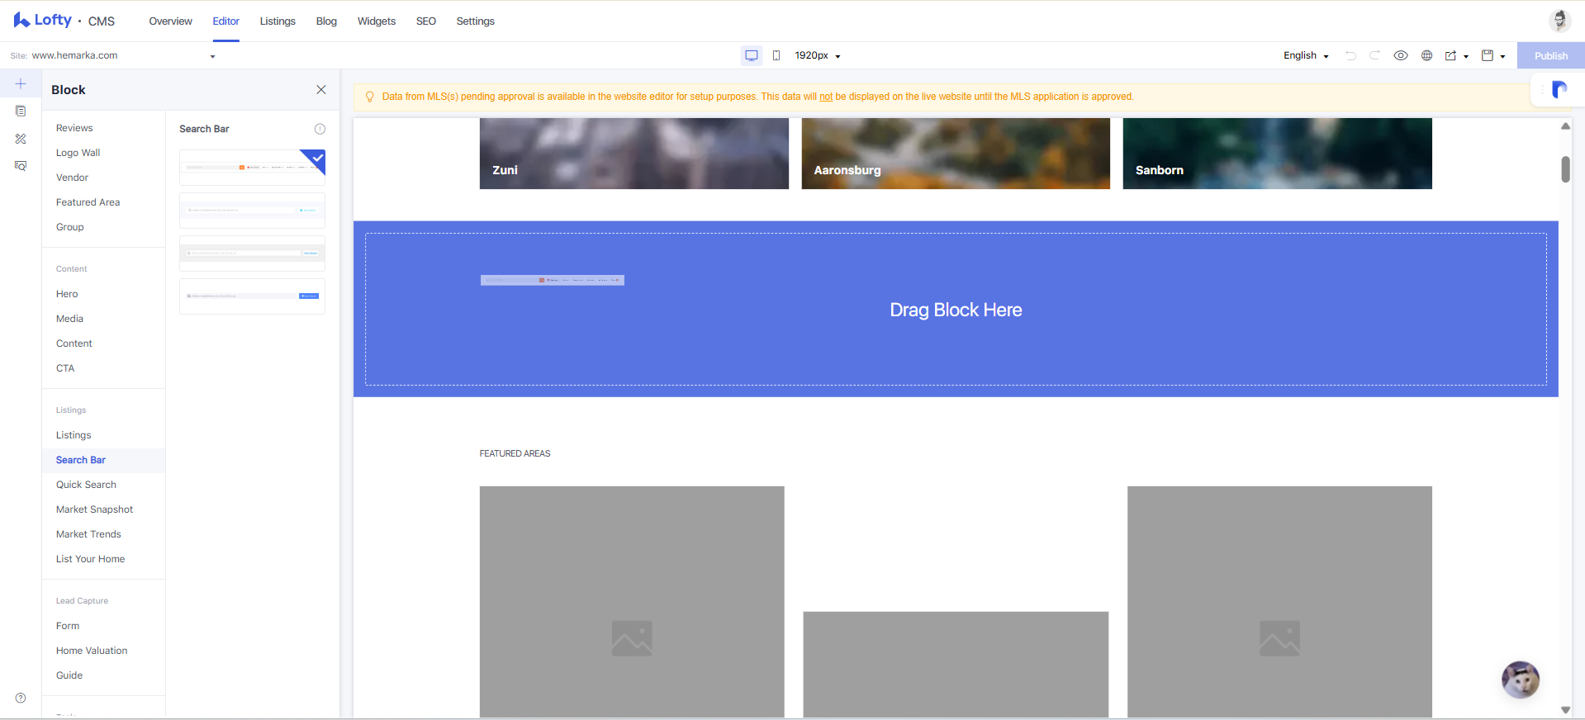1585x720 pixels.
Task: Select the Reviews block category
Action: pyautogui.click(x=74, y=128)
